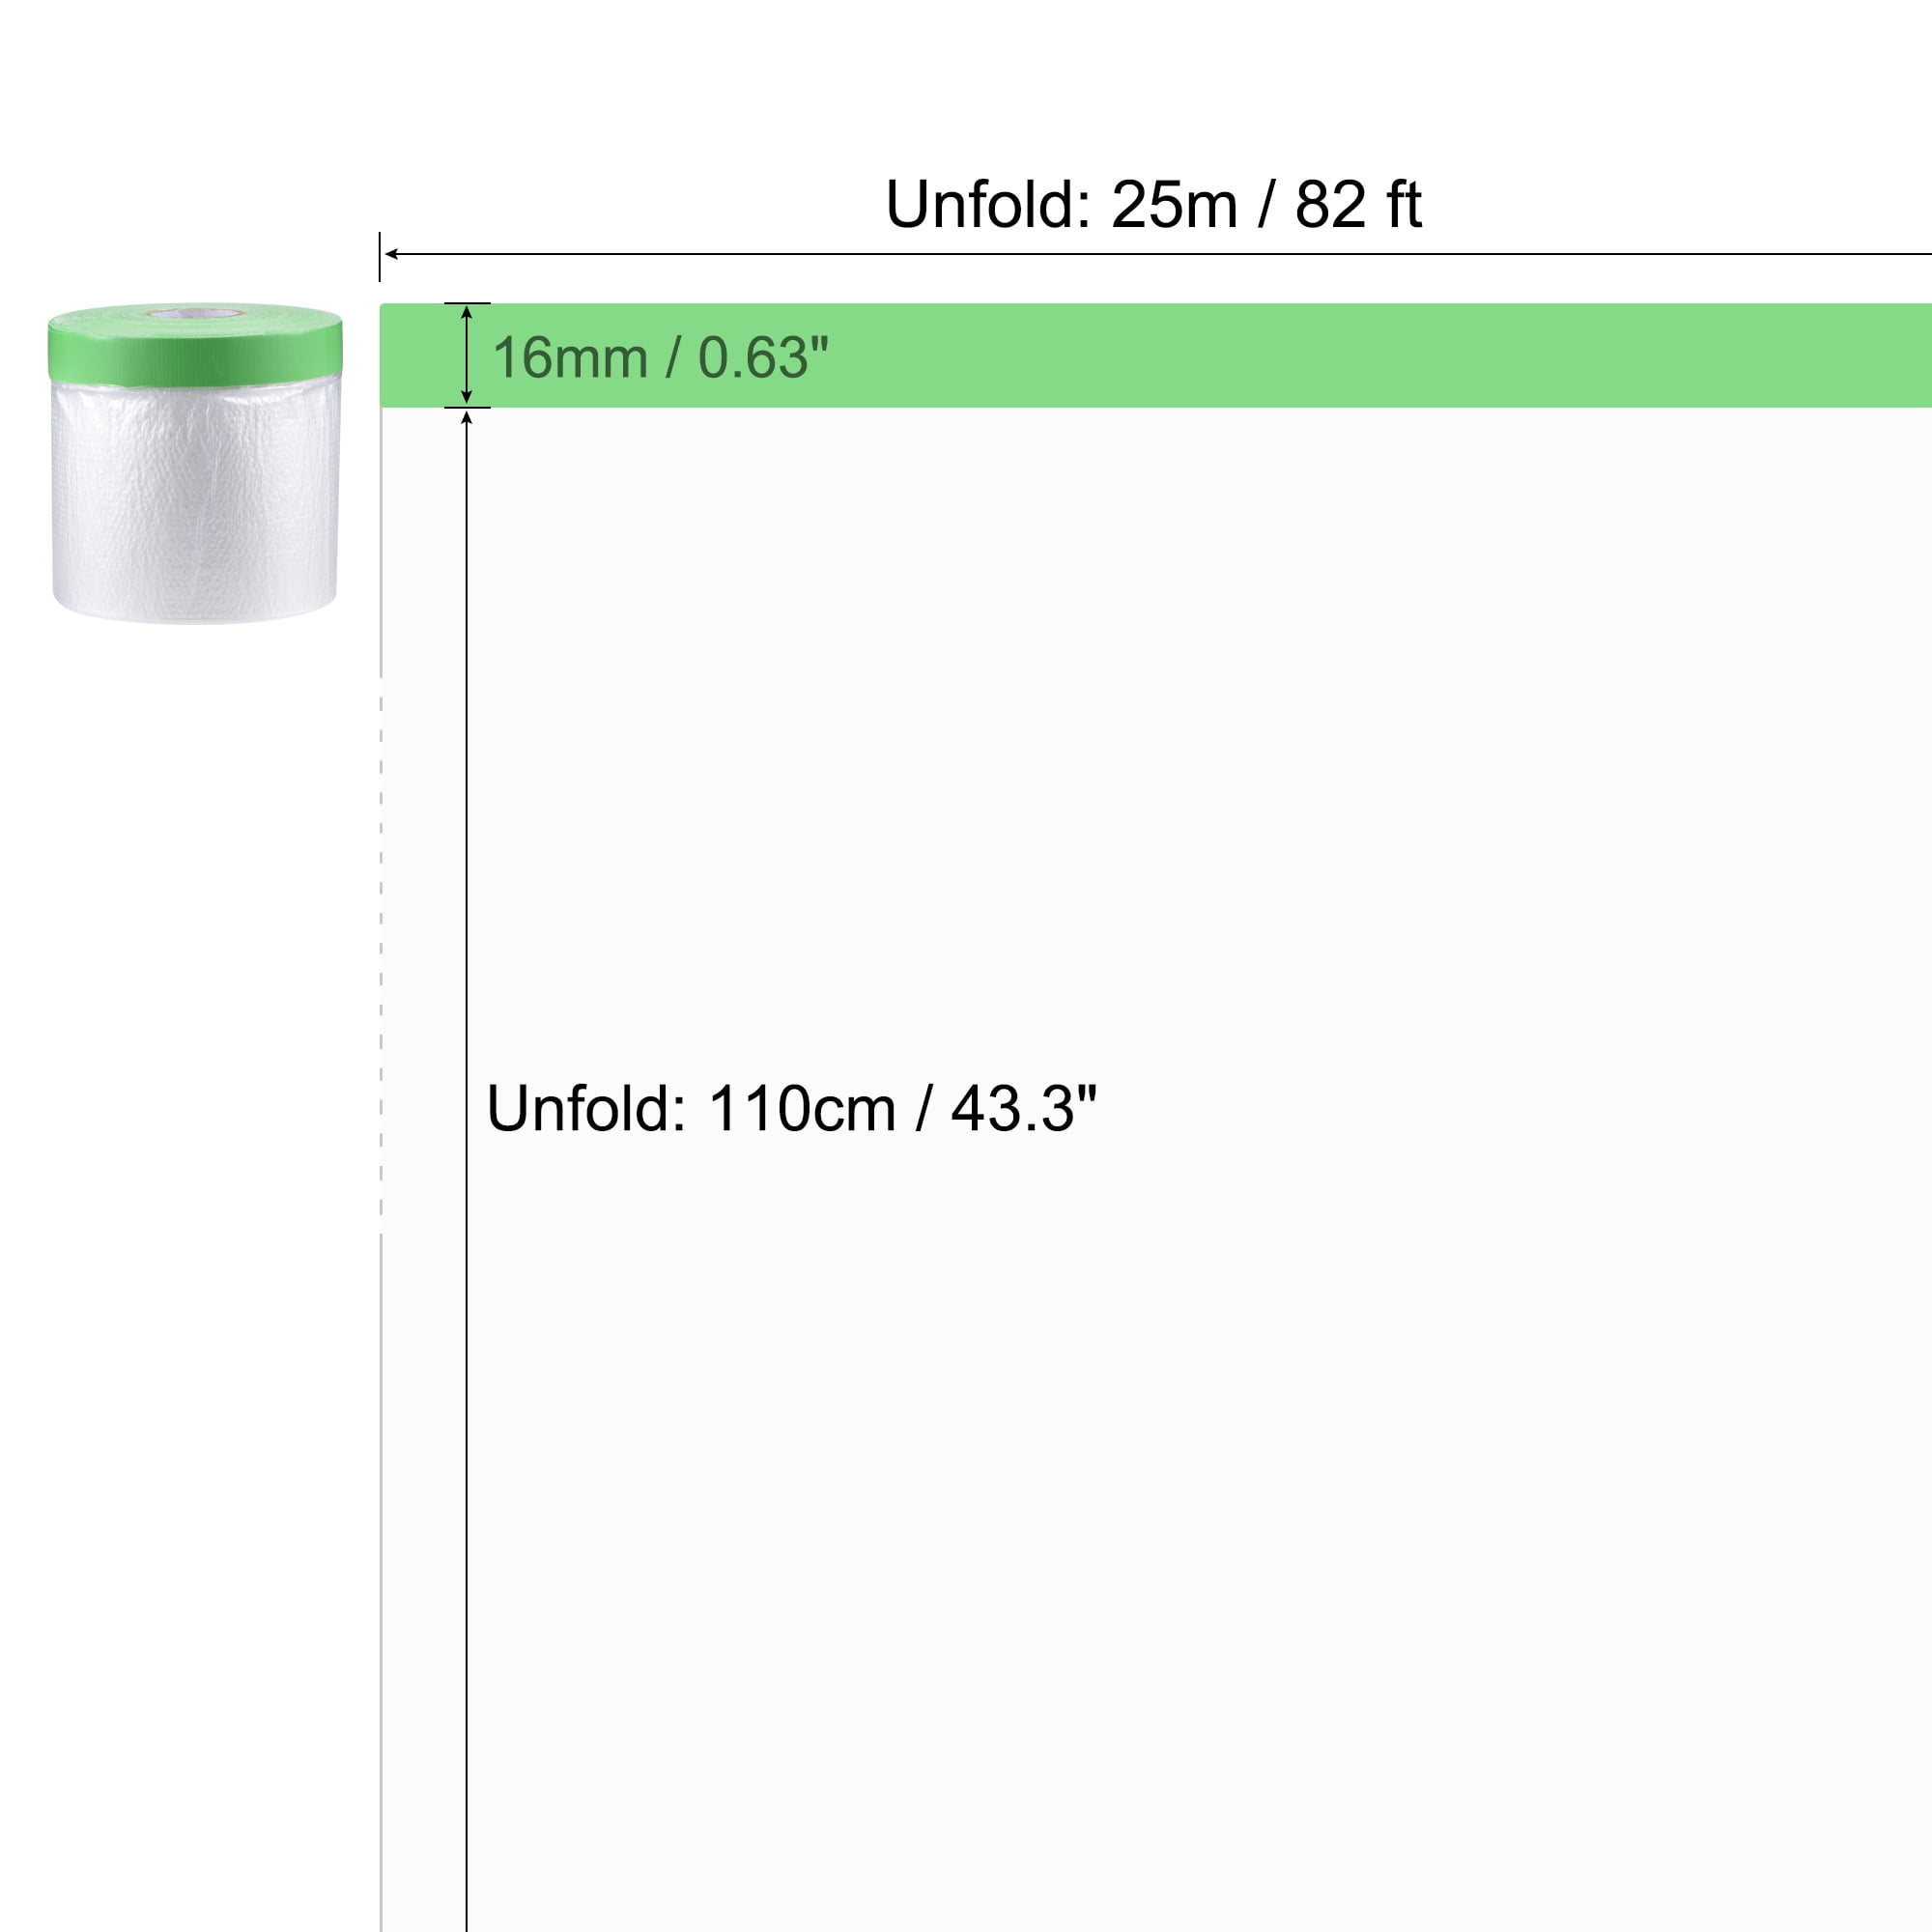The height and width of the screenshot is (1932, 1932).
Task: Click the "Unfold: 110cm / 43.3"" label
Action: (x=791, y=1109)
